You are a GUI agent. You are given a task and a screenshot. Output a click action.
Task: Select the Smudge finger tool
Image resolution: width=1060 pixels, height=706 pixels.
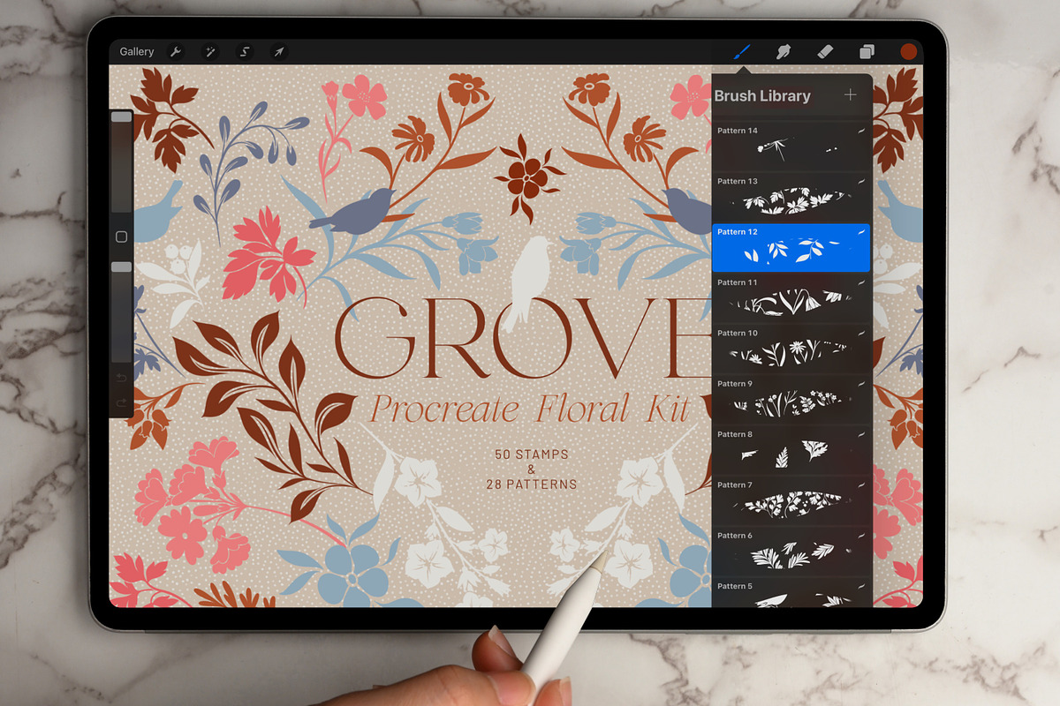click(x=783, y=51)
